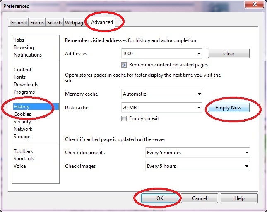Select Tabs in the category list
This screenshot has width=267, height=212.
pos(36,40)
